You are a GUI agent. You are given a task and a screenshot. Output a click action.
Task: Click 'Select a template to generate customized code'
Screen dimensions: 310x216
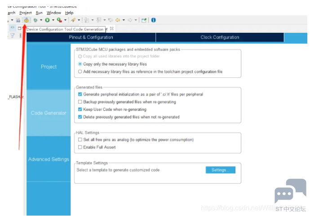point(118,170)
